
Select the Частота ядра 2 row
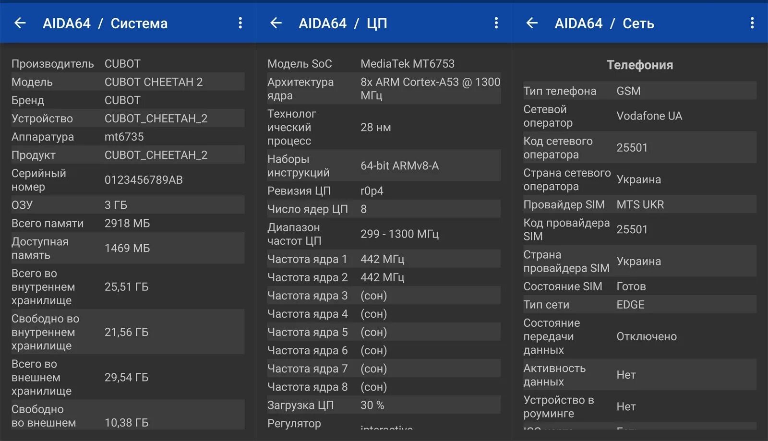[384, 277]
